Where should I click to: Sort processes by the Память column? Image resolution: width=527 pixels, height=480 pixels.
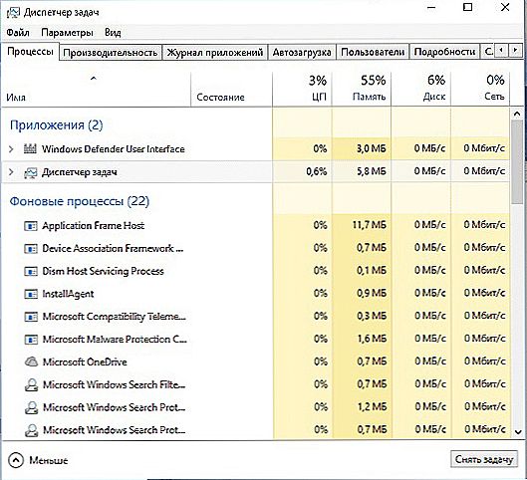pyautogui.click(x=362, y=89)
